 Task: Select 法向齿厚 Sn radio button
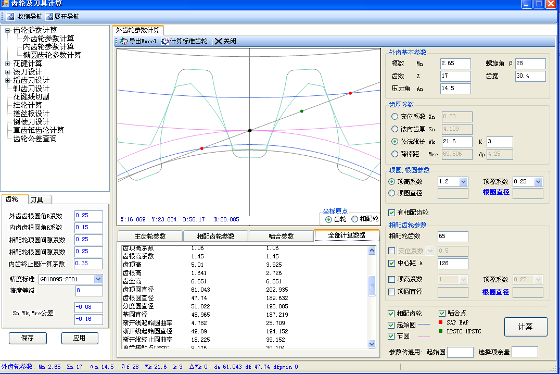coord(394,129)
